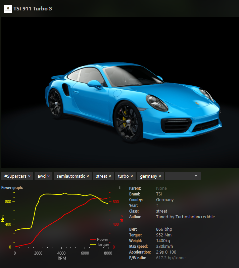
Task: Click the Brand value TSI
Action: pos(159,194)
